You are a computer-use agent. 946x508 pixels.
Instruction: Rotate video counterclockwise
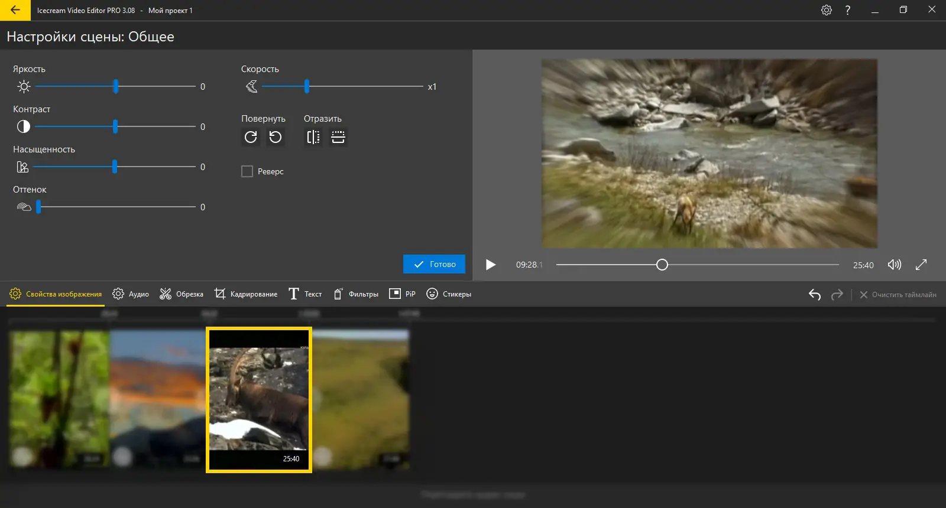click(x=276, y=137)
